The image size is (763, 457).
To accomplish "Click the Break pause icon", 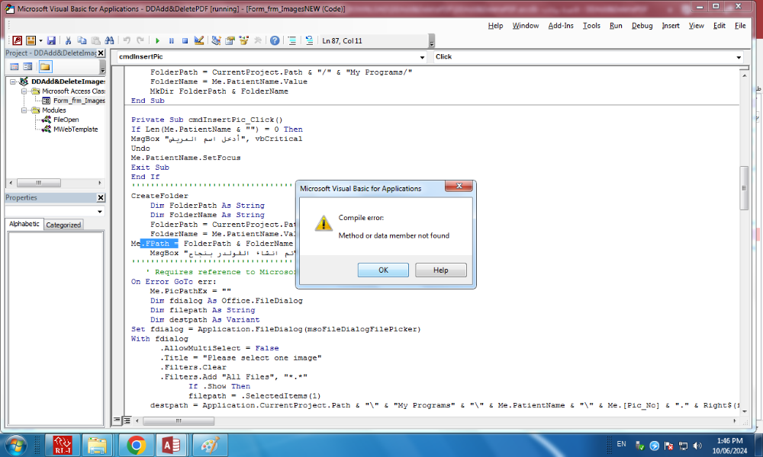I will click(x=171, y=41).
